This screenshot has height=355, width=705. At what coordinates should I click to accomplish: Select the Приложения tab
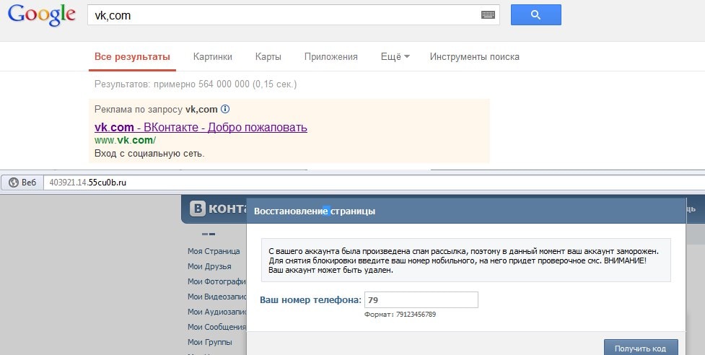click(330, 57)
